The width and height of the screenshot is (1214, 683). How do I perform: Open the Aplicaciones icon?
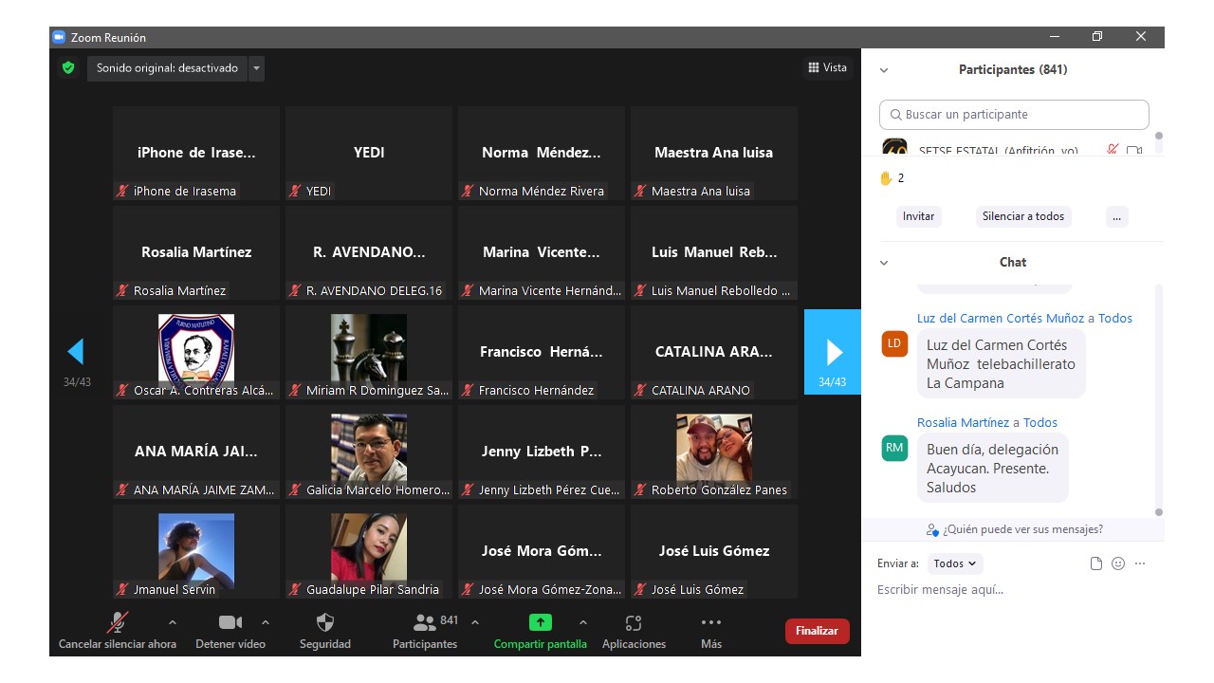pos(634,622)
